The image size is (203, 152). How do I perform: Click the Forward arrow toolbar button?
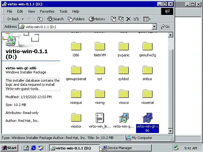29,19
